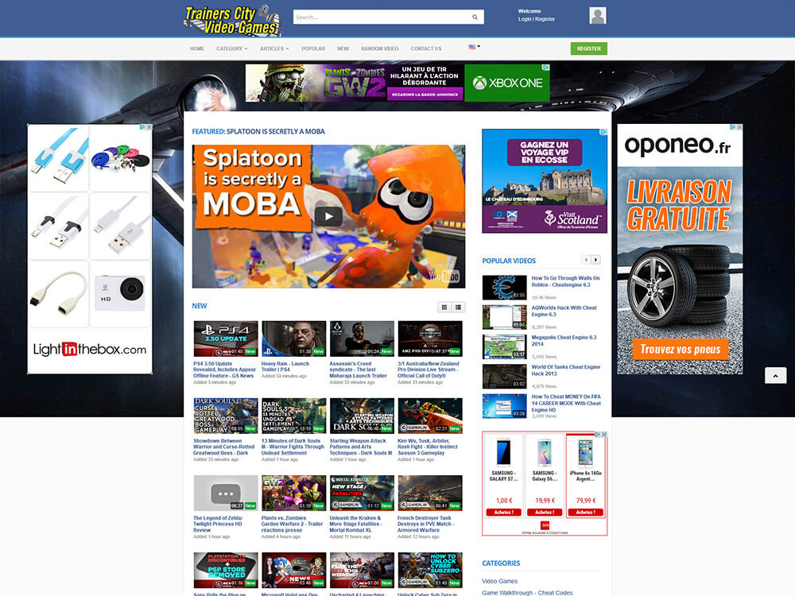Open 13 Minutes of Dark Souls III thumbnail
The width and height of the screenshot is (795, 596).
pyautogui.click(x=293, y=416)
